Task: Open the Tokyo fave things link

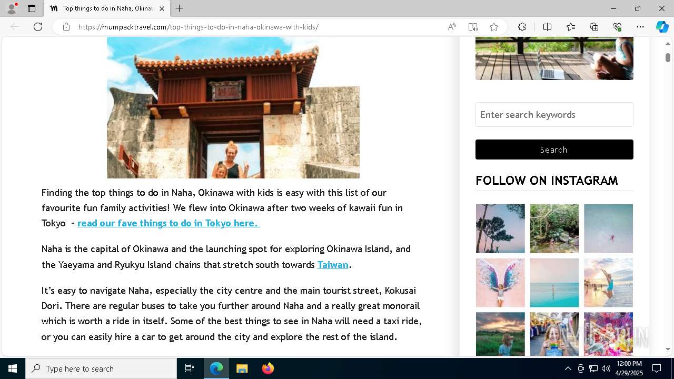Action: tap(168, 223)
